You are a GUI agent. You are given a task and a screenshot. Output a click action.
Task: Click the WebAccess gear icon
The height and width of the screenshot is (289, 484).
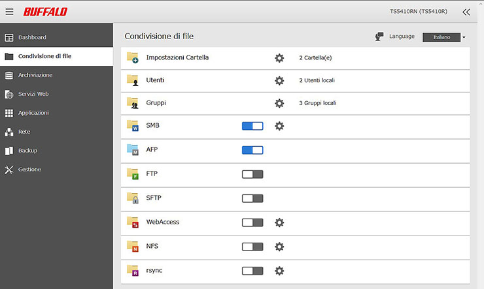point(279,222)
